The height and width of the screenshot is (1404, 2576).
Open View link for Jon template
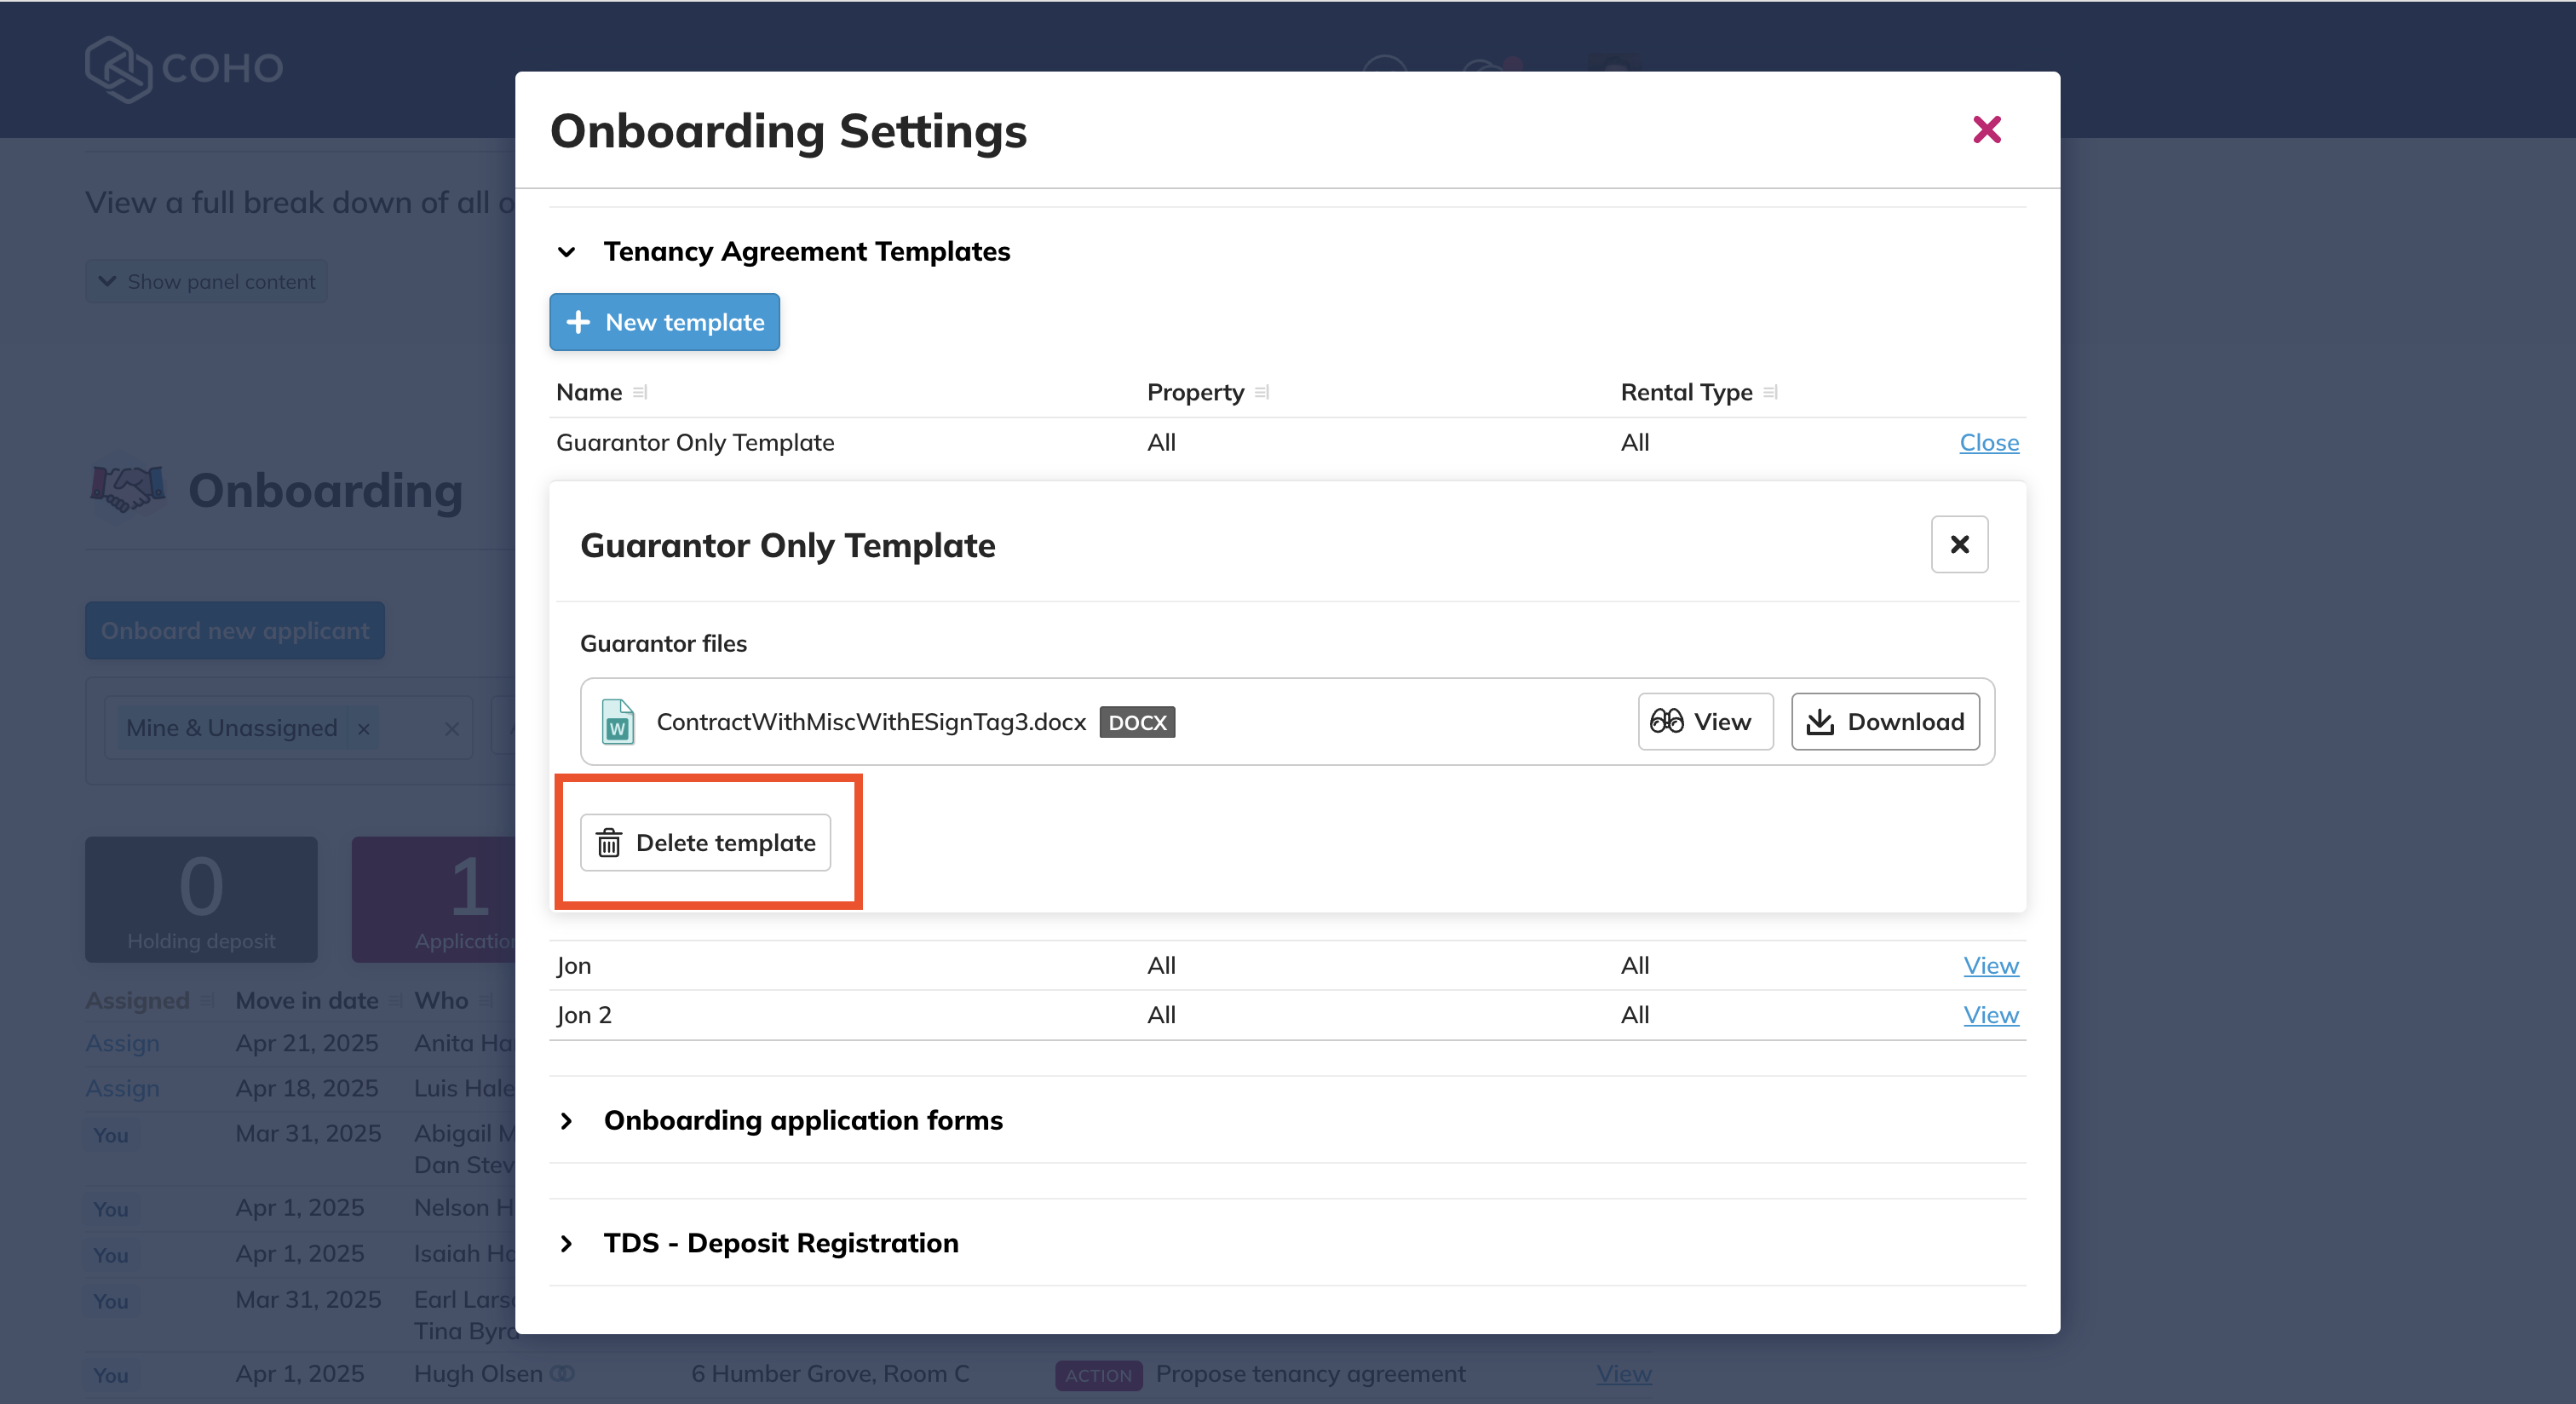click(x=1991, y=966)
